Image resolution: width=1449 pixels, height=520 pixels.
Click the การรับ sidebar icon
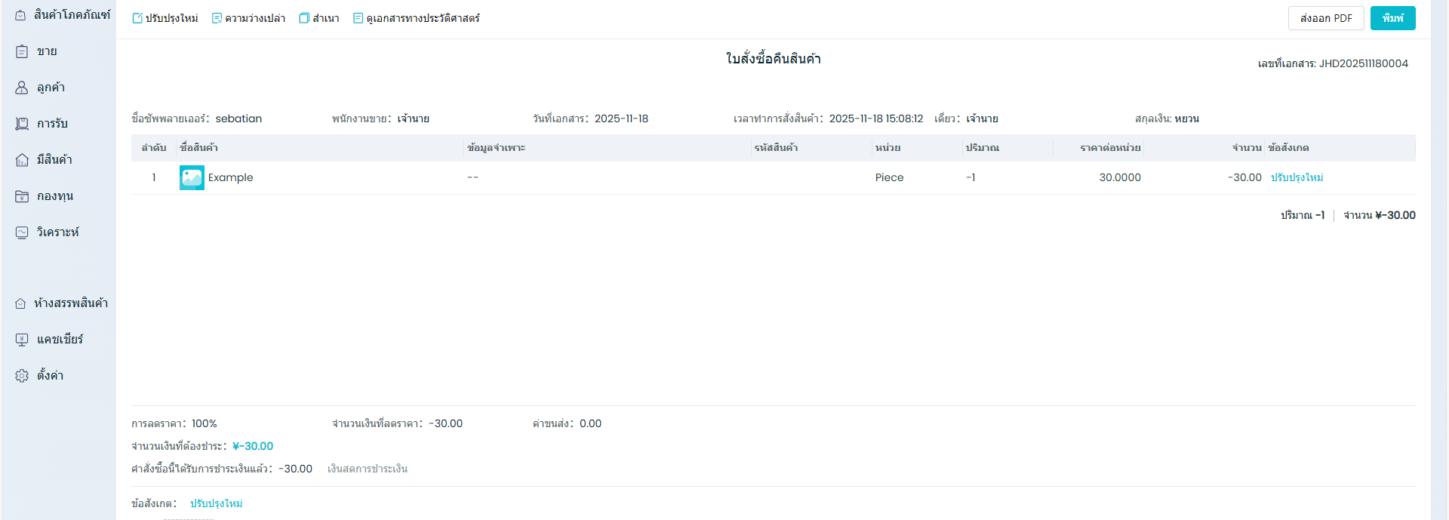point(22,124)
